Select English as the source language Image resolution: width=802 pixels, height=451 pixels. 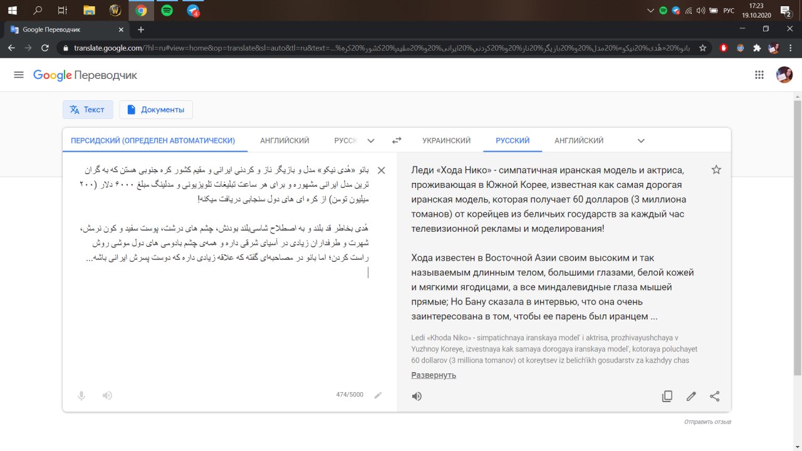(x=285, y=141)
